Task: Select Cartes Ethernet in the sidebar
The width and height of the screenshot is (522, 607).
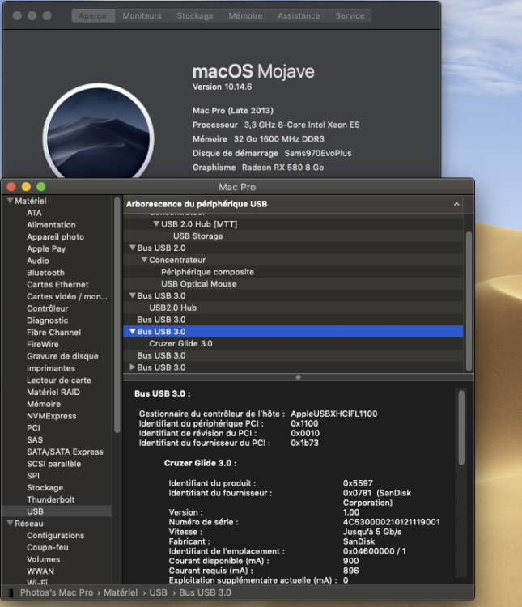Action: 57,285
